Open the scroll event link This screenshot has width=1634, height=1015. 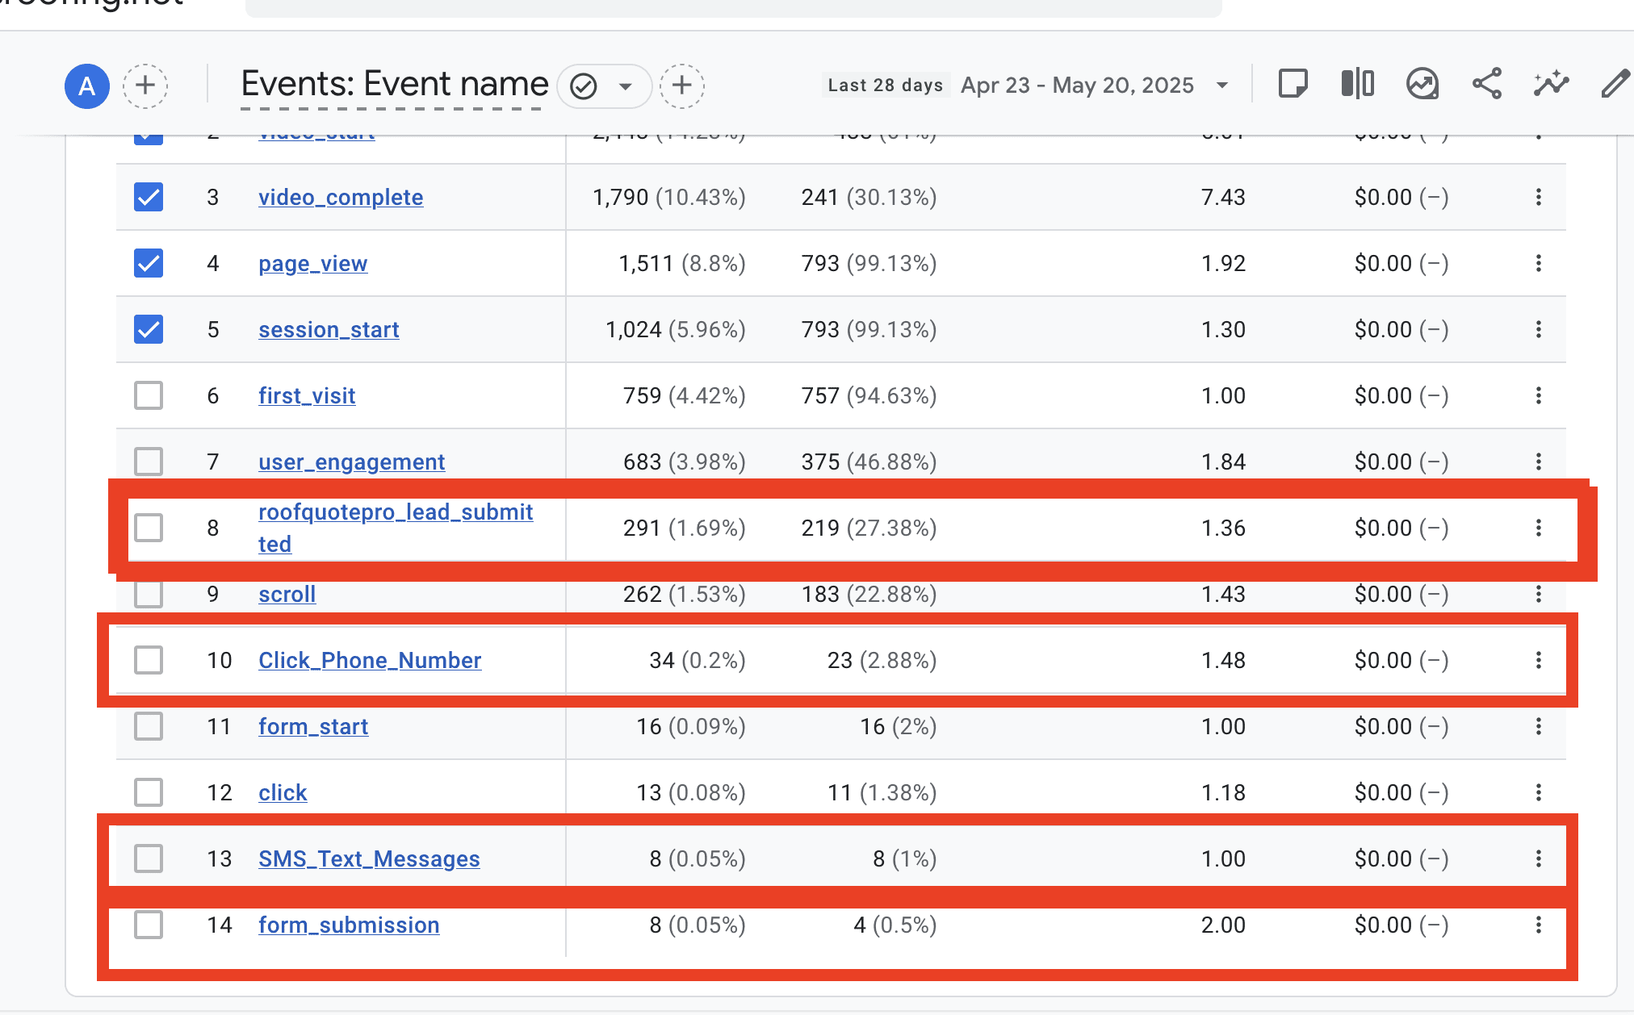click(x=287, y=595)
